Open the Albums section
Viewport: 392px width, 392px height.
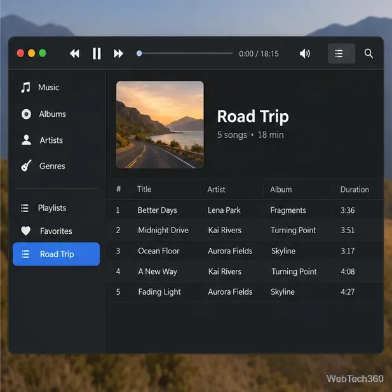[x=52, y=114]
